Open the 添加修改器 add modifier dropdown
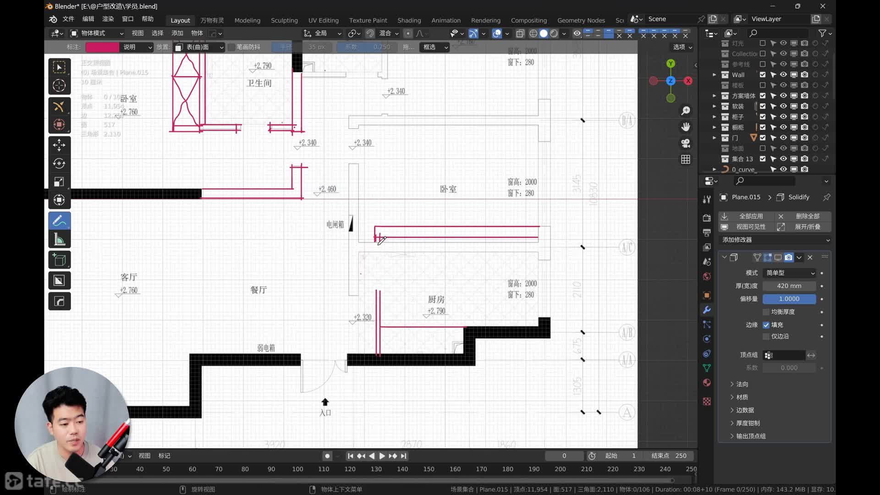This screenshot has width=880, height=495. [775, 240]
